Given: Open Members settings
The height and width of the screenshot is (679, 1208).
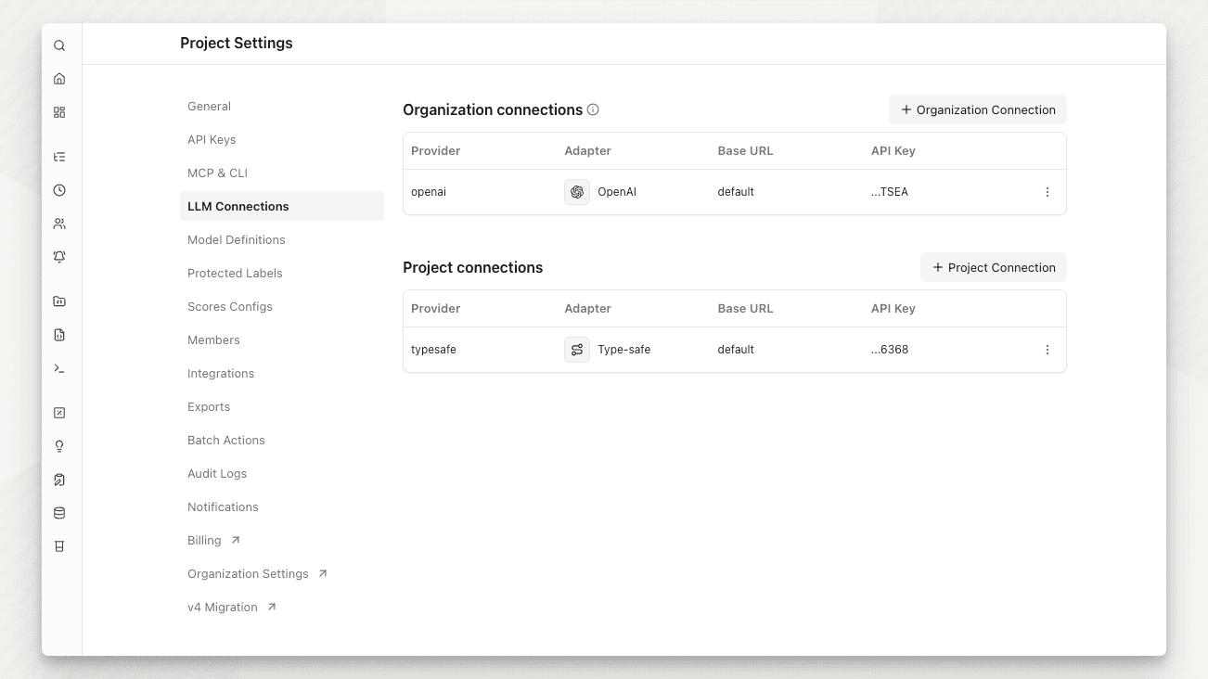Looking at the screenshot, I should pyautogui.click(x=282, y=339).
